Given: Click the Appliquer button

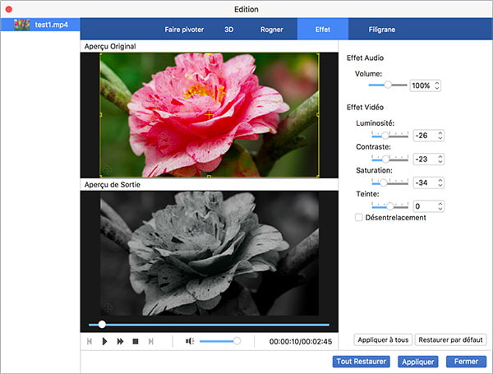Looking at the screenshot, I should pos(418,362).
